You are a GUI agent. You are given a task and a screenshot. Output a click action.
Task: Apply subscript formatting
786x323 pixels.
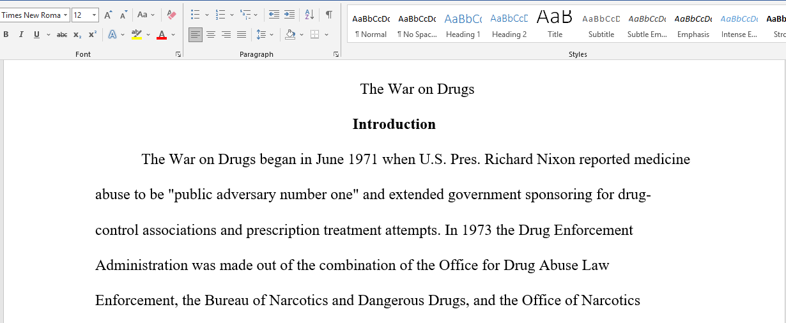click(x=77, y=34)
